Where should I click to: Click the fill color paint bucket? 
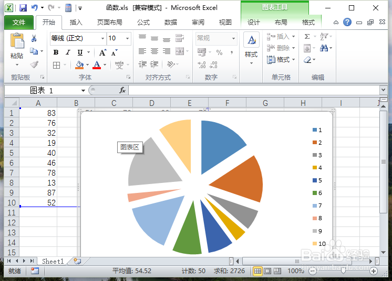tap(79, 65)
